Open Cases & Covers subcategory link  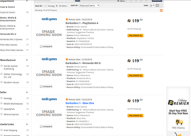(x=7, y=12)
